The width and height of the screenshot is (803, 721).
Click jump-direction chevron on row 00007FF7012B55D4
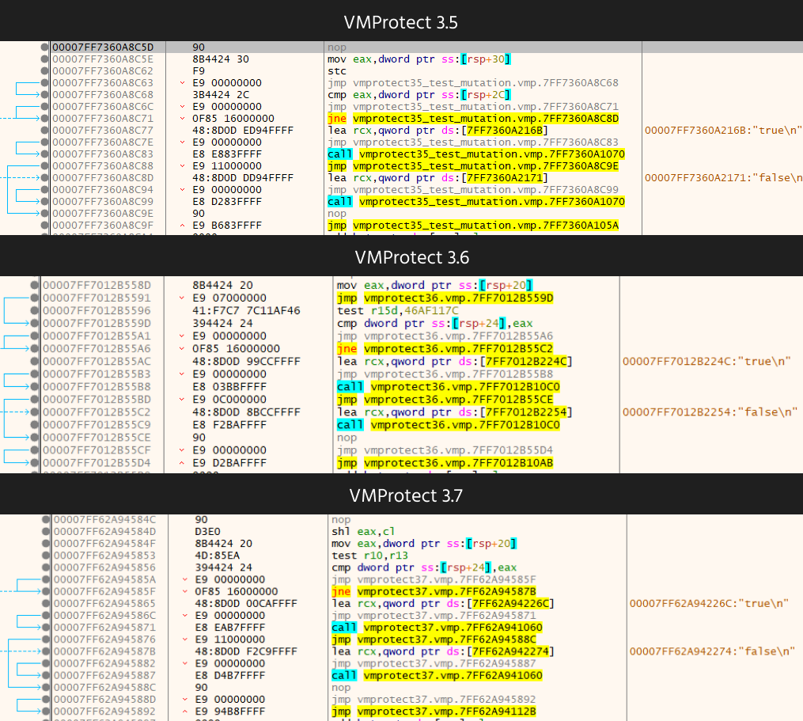coord(181,463)
